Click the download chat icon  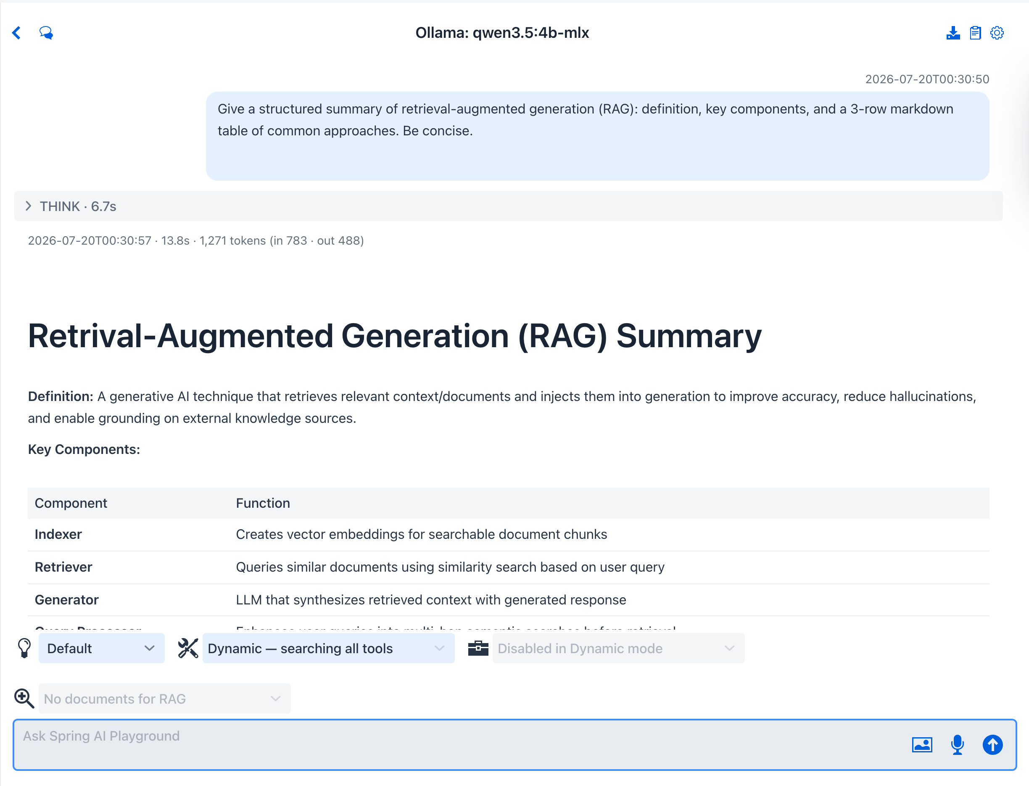pos(953,33)
